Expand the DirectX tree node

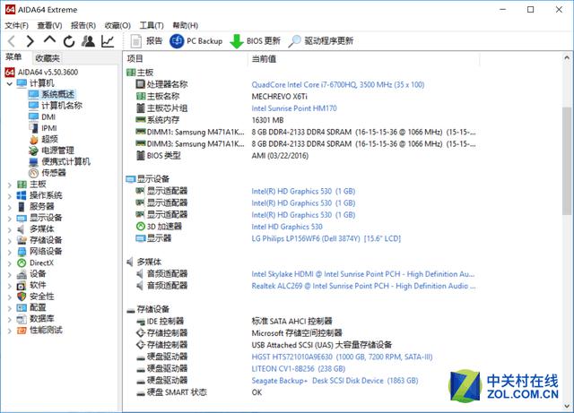[x=10, y=263]
